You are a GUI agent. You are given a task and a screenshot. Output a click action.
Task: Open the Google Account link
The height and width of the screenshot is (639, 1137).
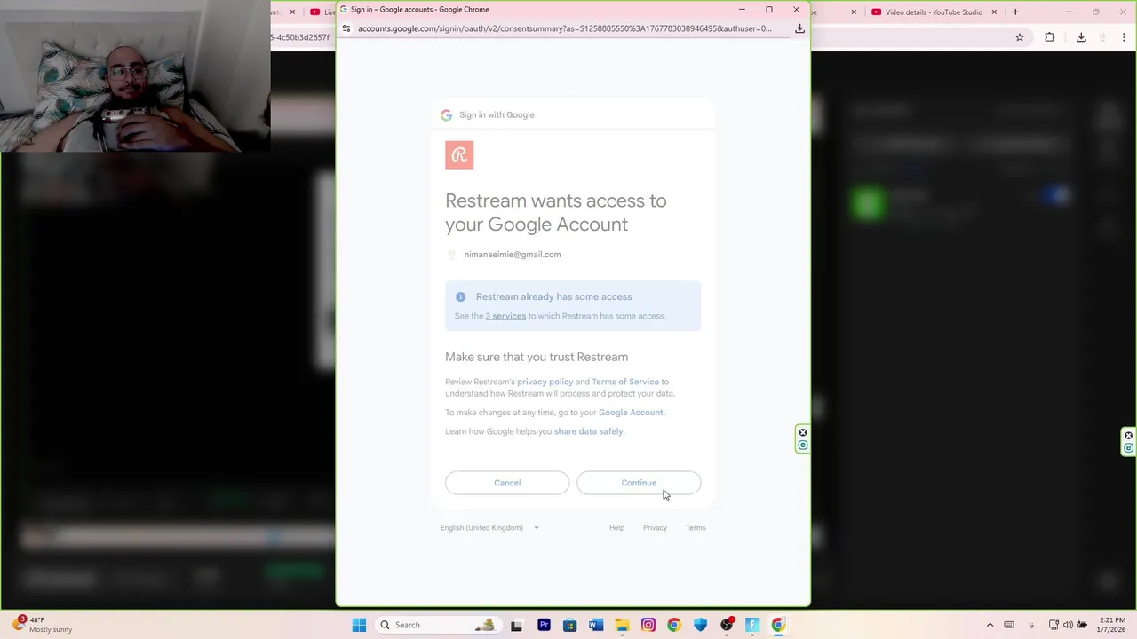pos(631,413)
